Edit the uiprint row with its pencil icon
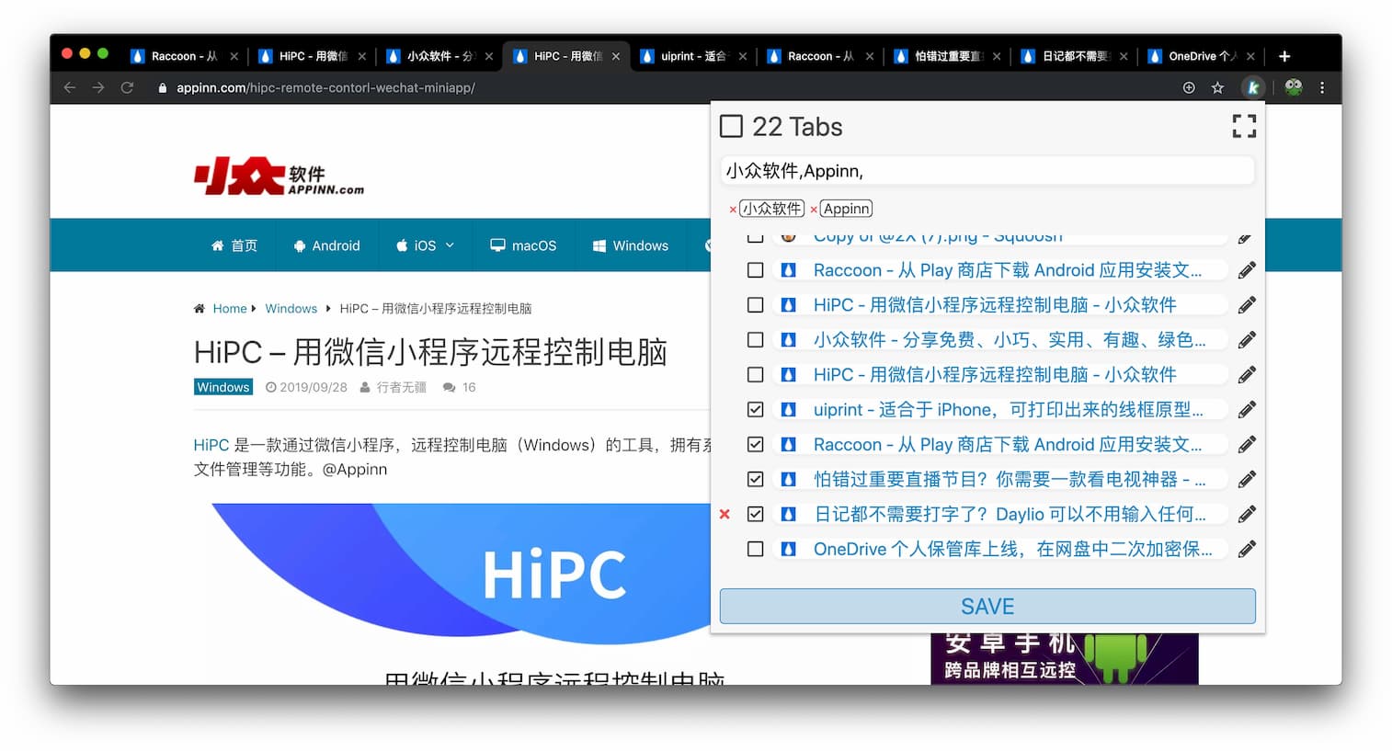The image size is (1392, 751). tap(1246, 409)
